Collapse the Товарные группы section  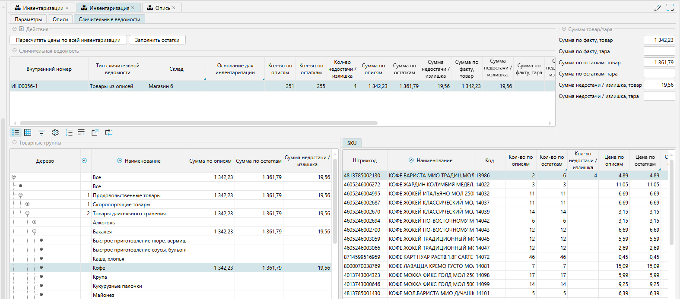click(14, 142)
